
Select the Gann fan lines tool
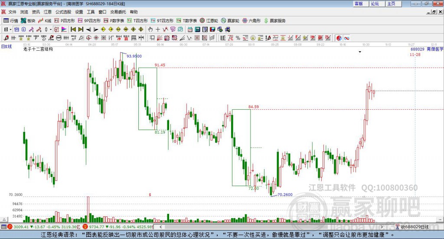(160, 38)
